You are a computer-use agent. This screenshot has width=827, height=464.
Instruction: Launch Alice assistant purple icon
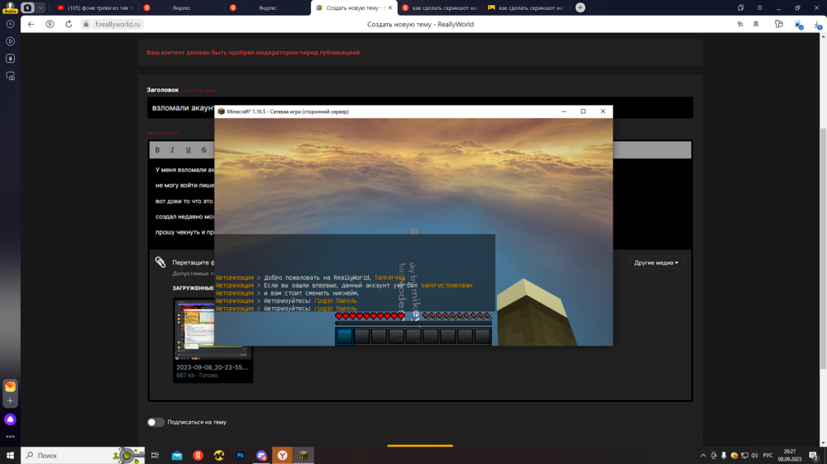(10, 419)
